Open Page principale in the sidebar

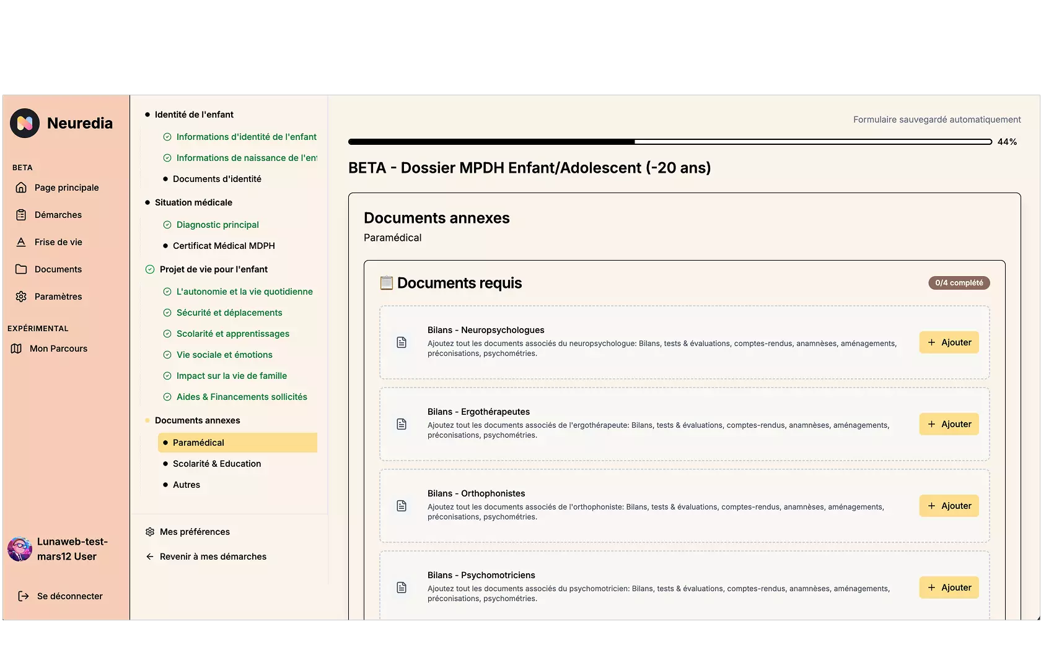coord(66,188)
